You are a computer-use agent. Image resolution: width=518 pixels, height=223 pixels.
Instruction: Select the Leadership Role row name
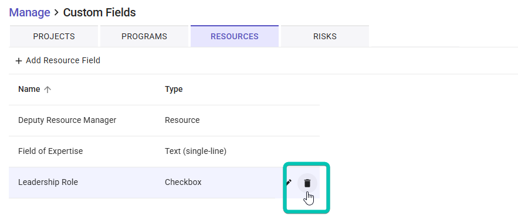(x=48, y=182)
